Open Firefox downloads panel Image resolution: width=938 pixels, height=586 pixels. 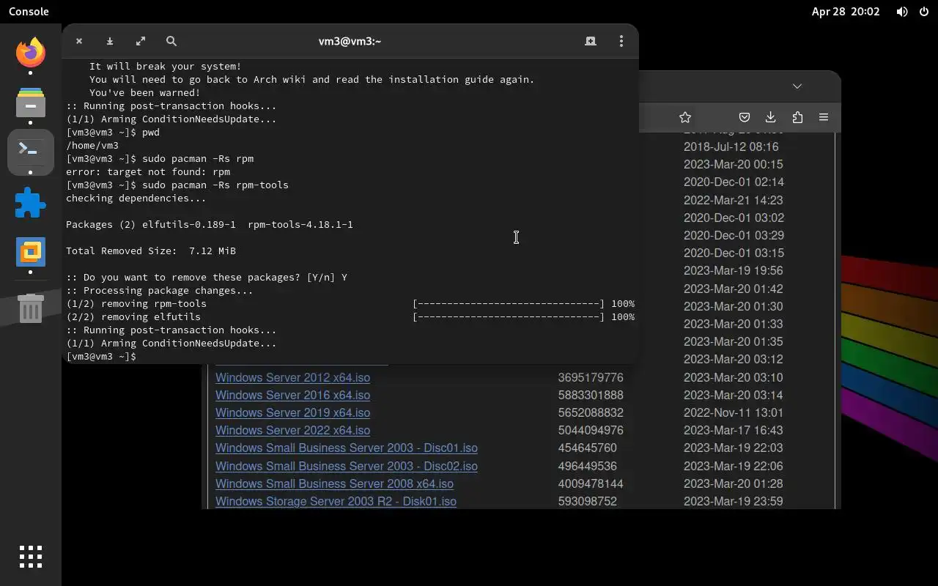pos(771,117)
